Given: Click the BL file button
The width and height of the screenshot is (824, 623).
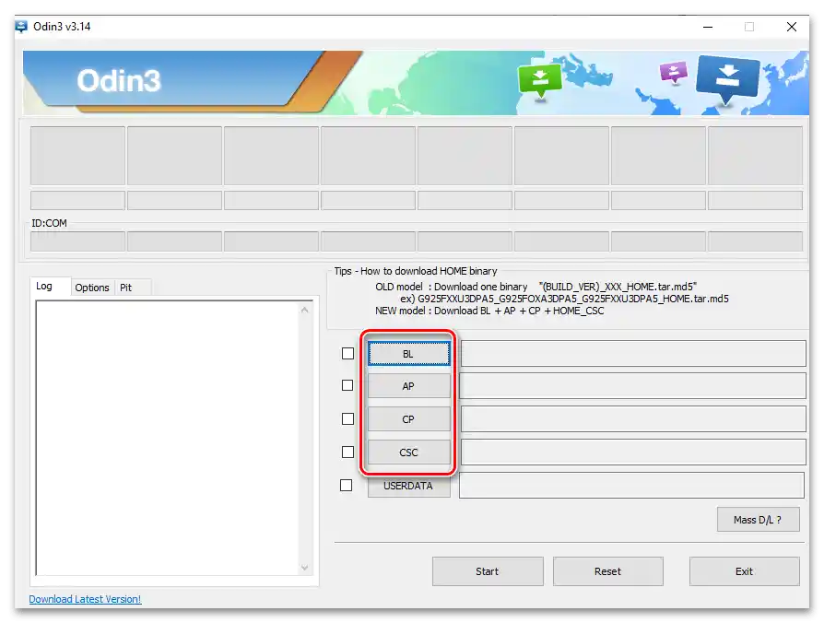Looking at the screenshot, I should click(x=409, y=354).
